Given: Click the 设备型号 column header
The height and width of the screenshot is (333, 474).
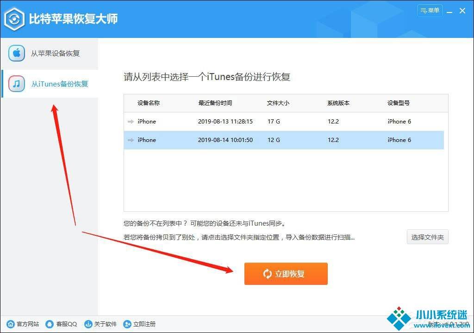Looking at the screenshot, I should pyautogui.click(x=399, y=103).
